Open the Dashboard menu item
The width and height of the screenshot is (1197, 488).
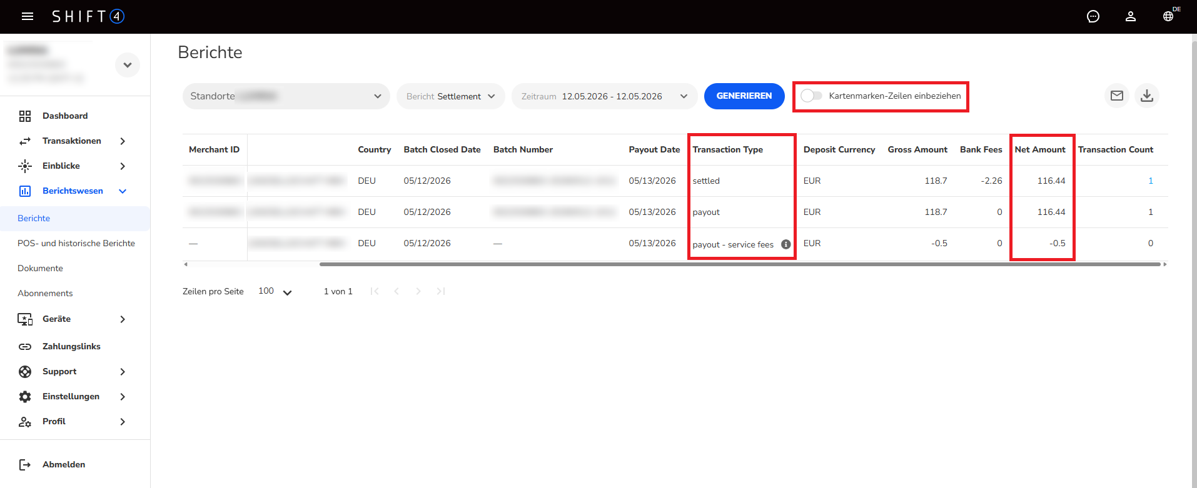(65, 116)
